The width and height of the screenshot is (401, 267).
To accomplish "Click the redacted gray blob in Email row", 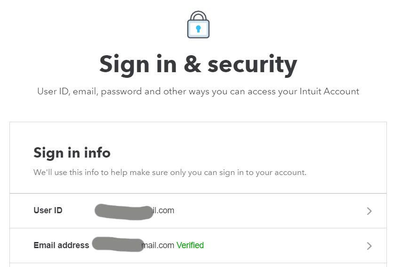I will click(118, 245).
